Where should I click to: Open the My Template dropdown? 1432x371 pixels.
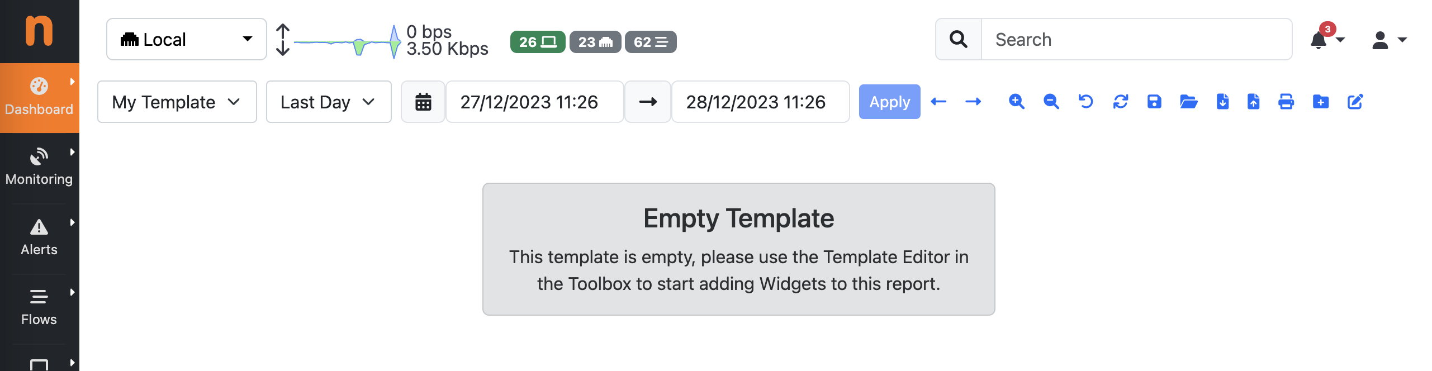tap(177, 102)
